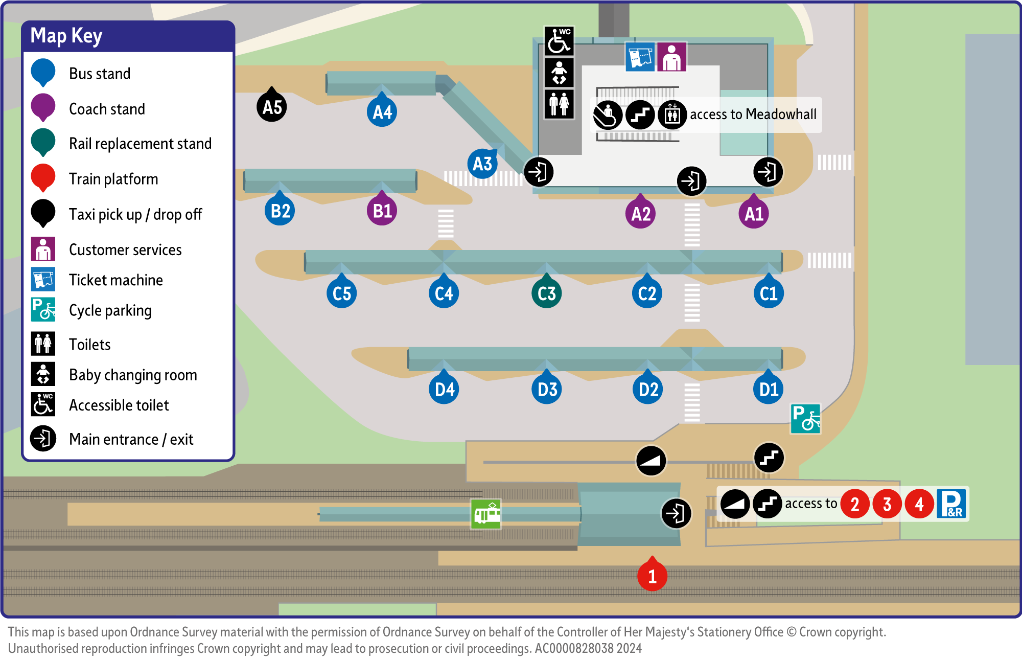Click entrance icon above stand A1
1022x660 pixels.
(x=768, y=172)
